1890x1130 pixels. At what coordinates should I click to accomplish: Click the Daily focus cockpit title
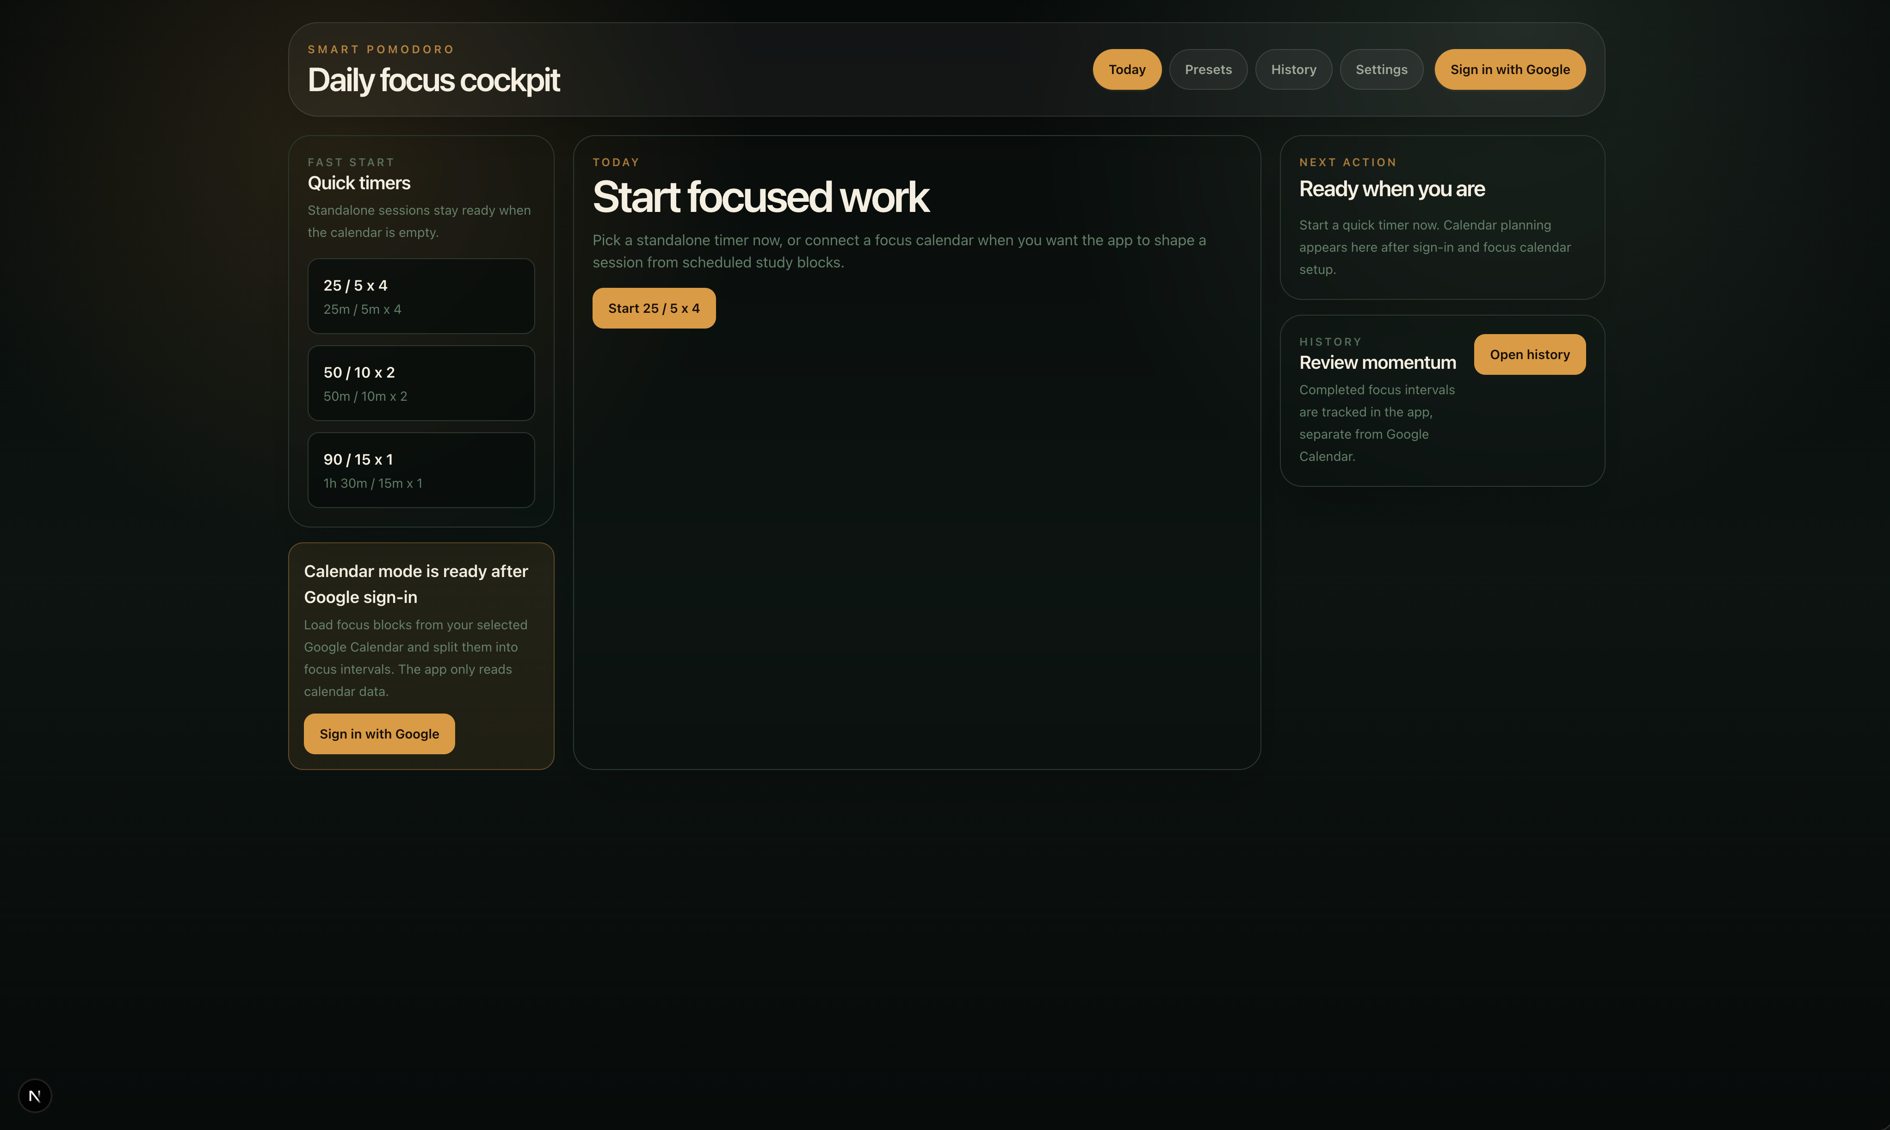pos(433,80)
